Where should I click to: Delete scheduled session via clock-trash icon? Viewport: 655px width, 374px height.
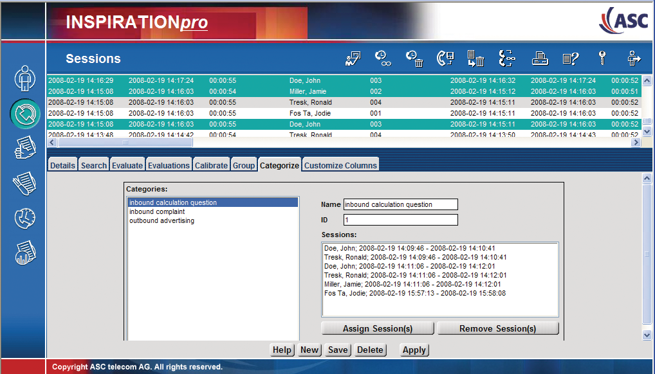pyautogui.click(x=414, y=58)
